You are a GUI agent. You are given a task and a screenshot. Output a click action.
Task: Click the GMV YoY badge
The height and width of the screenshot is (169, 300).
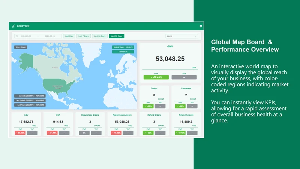(x=184, y=77)
